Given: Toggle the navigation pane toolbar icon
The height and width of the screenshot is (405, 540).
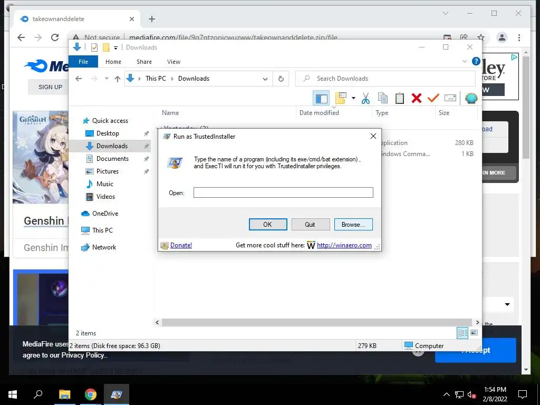Looking at the screenshot, I should (321, 99).
